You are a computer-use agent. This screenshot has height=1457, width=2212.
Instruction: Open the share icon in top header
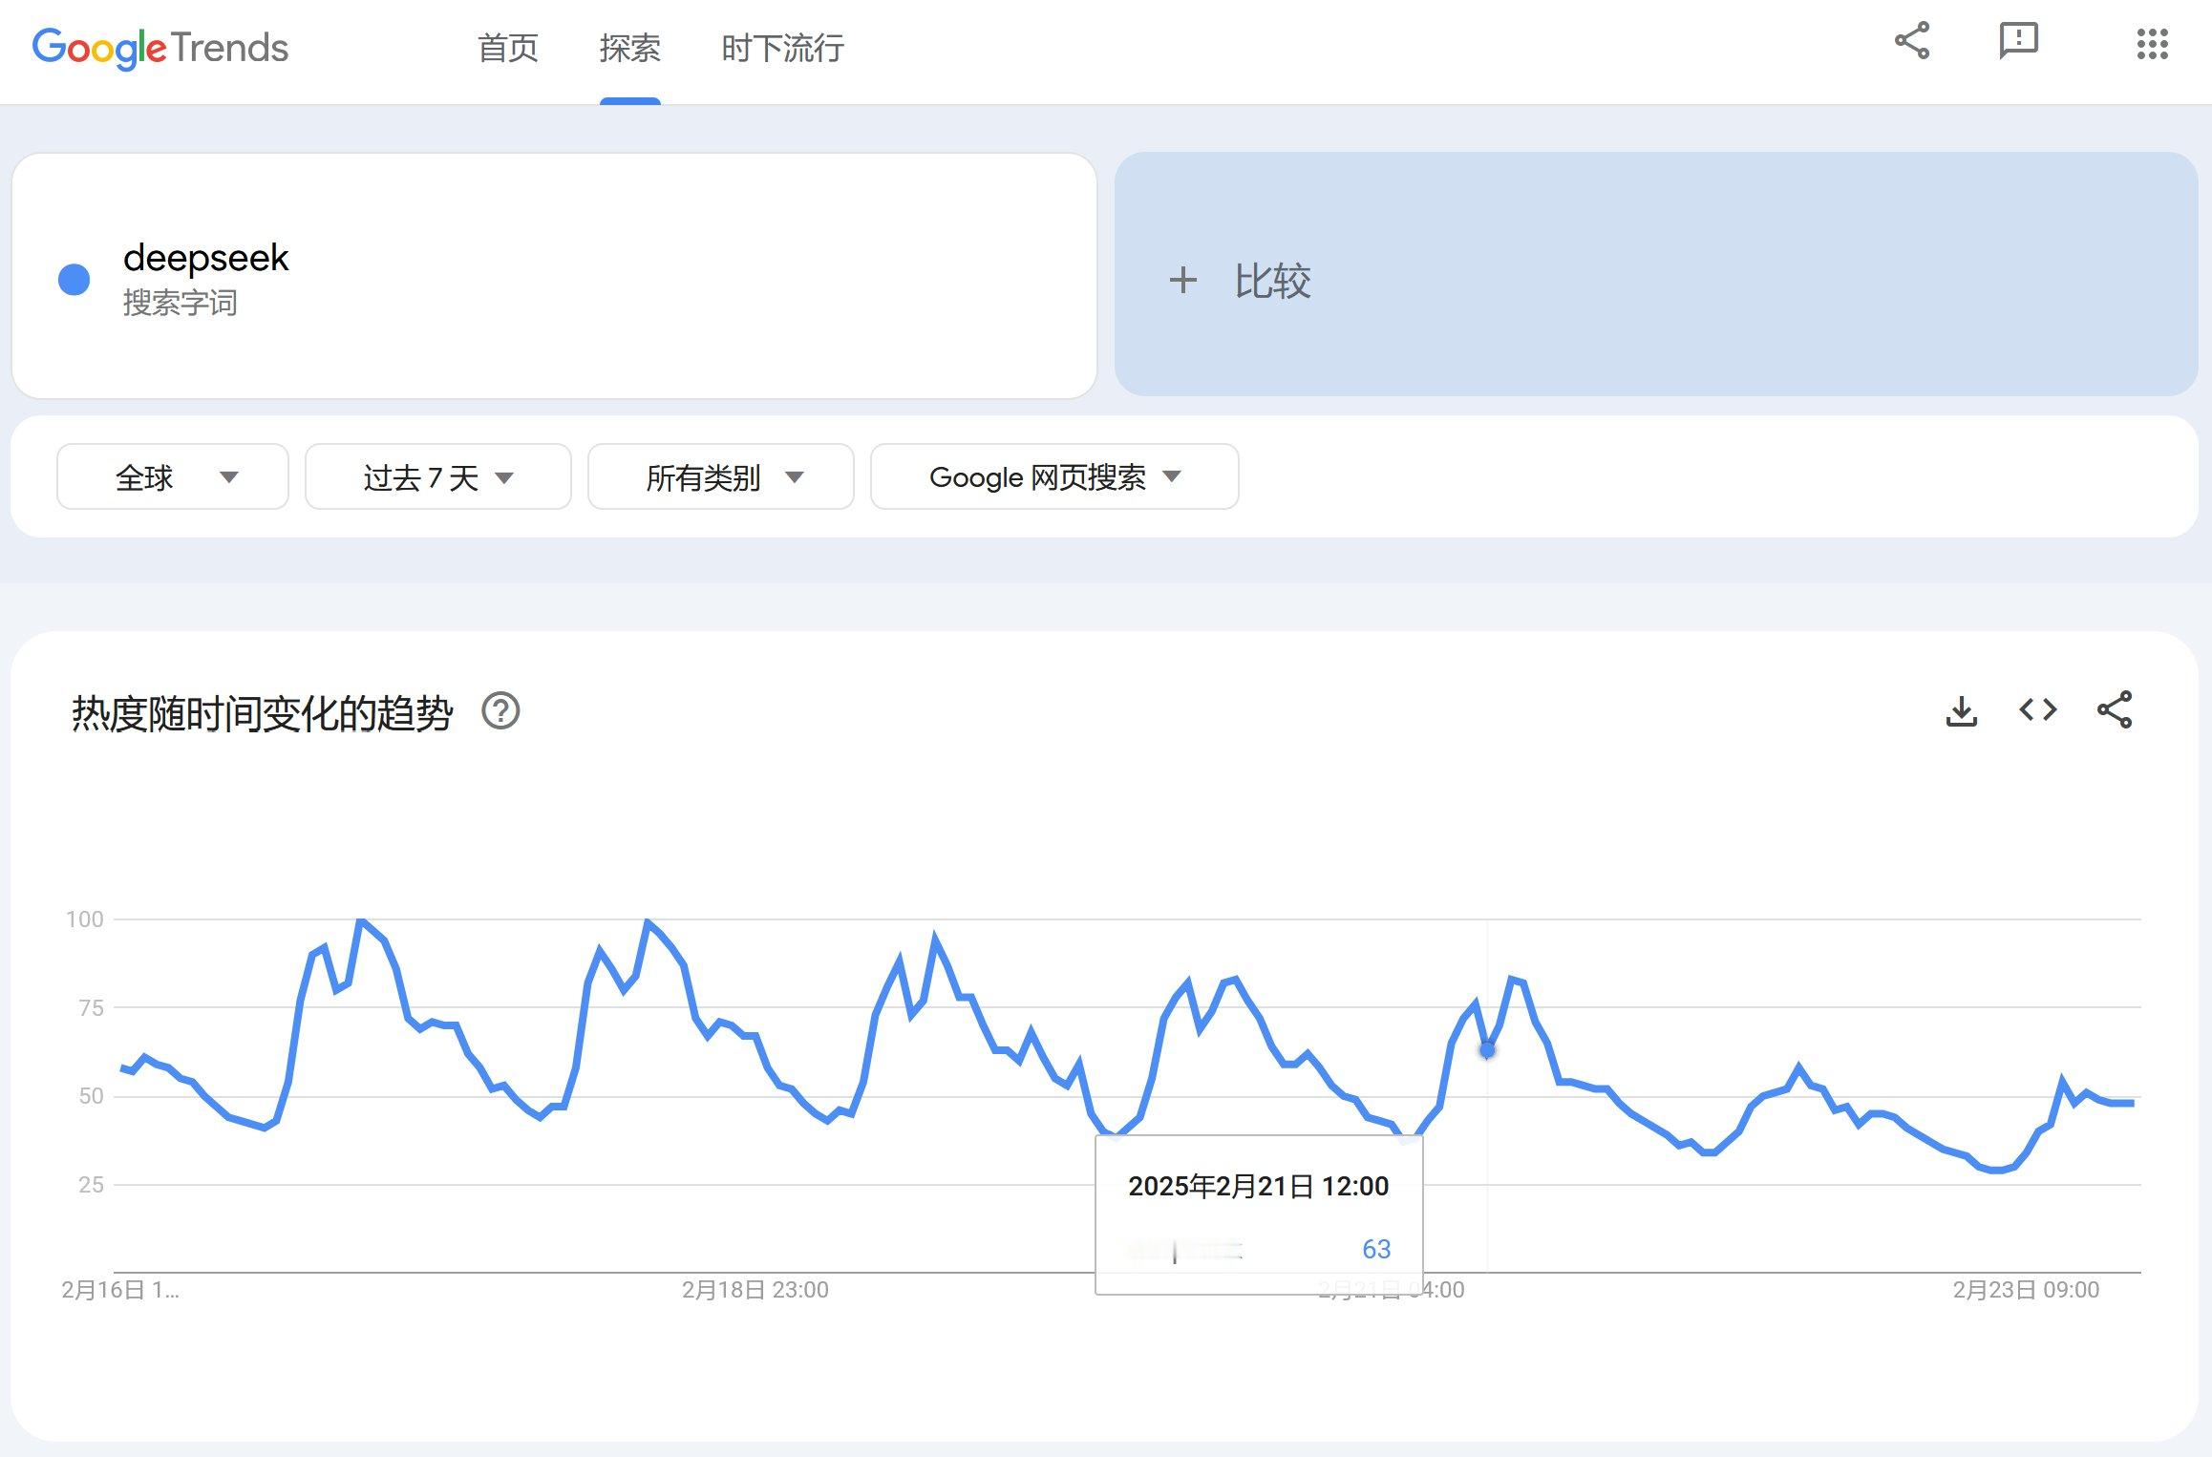tap(1912, 41)
